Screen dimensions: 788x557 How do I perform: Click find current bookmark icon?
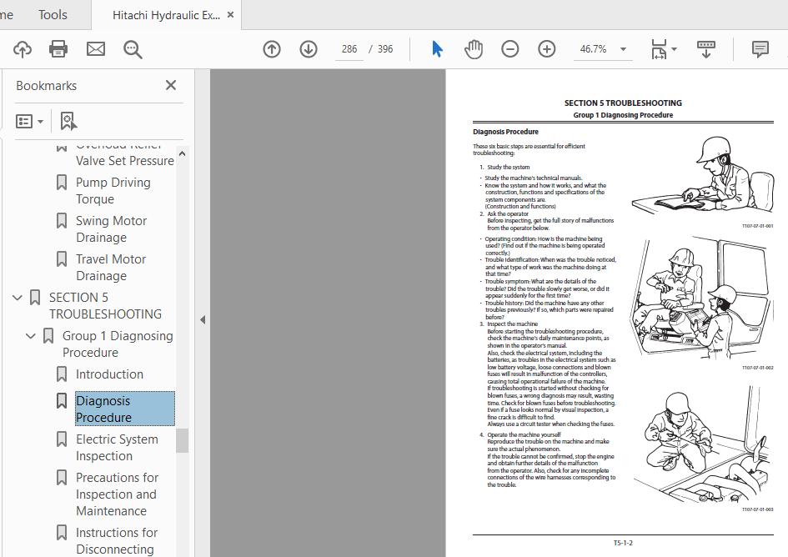[x=68, y=121]
